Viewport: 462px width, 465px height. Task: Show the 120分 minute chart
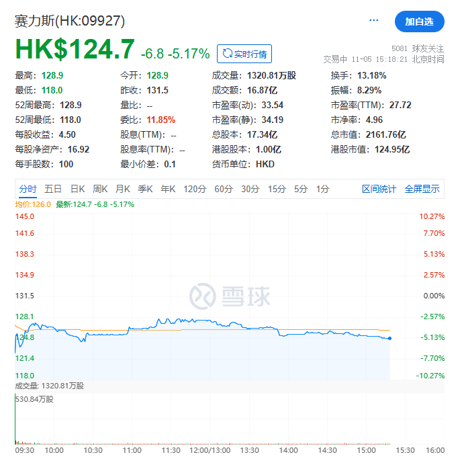[x=195, y=189]
